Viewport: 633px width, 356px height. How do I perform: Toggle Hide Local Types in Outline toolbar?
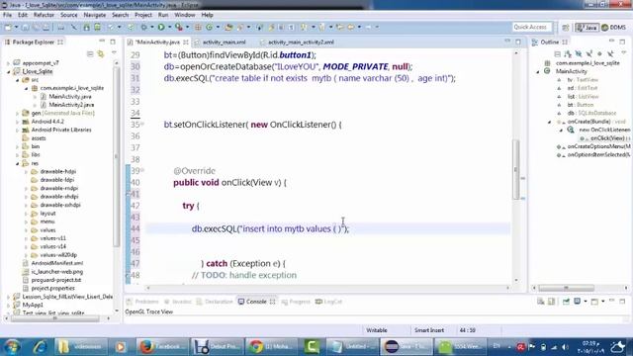tap(610, 53)
